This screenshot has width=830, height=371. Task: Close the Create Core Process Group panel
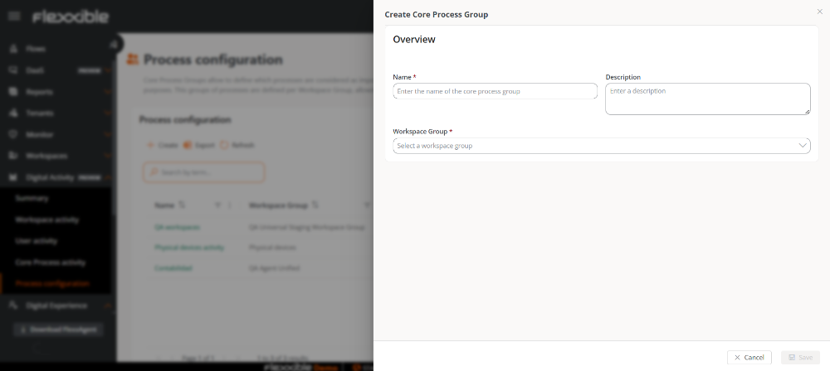tap(820, 12)
